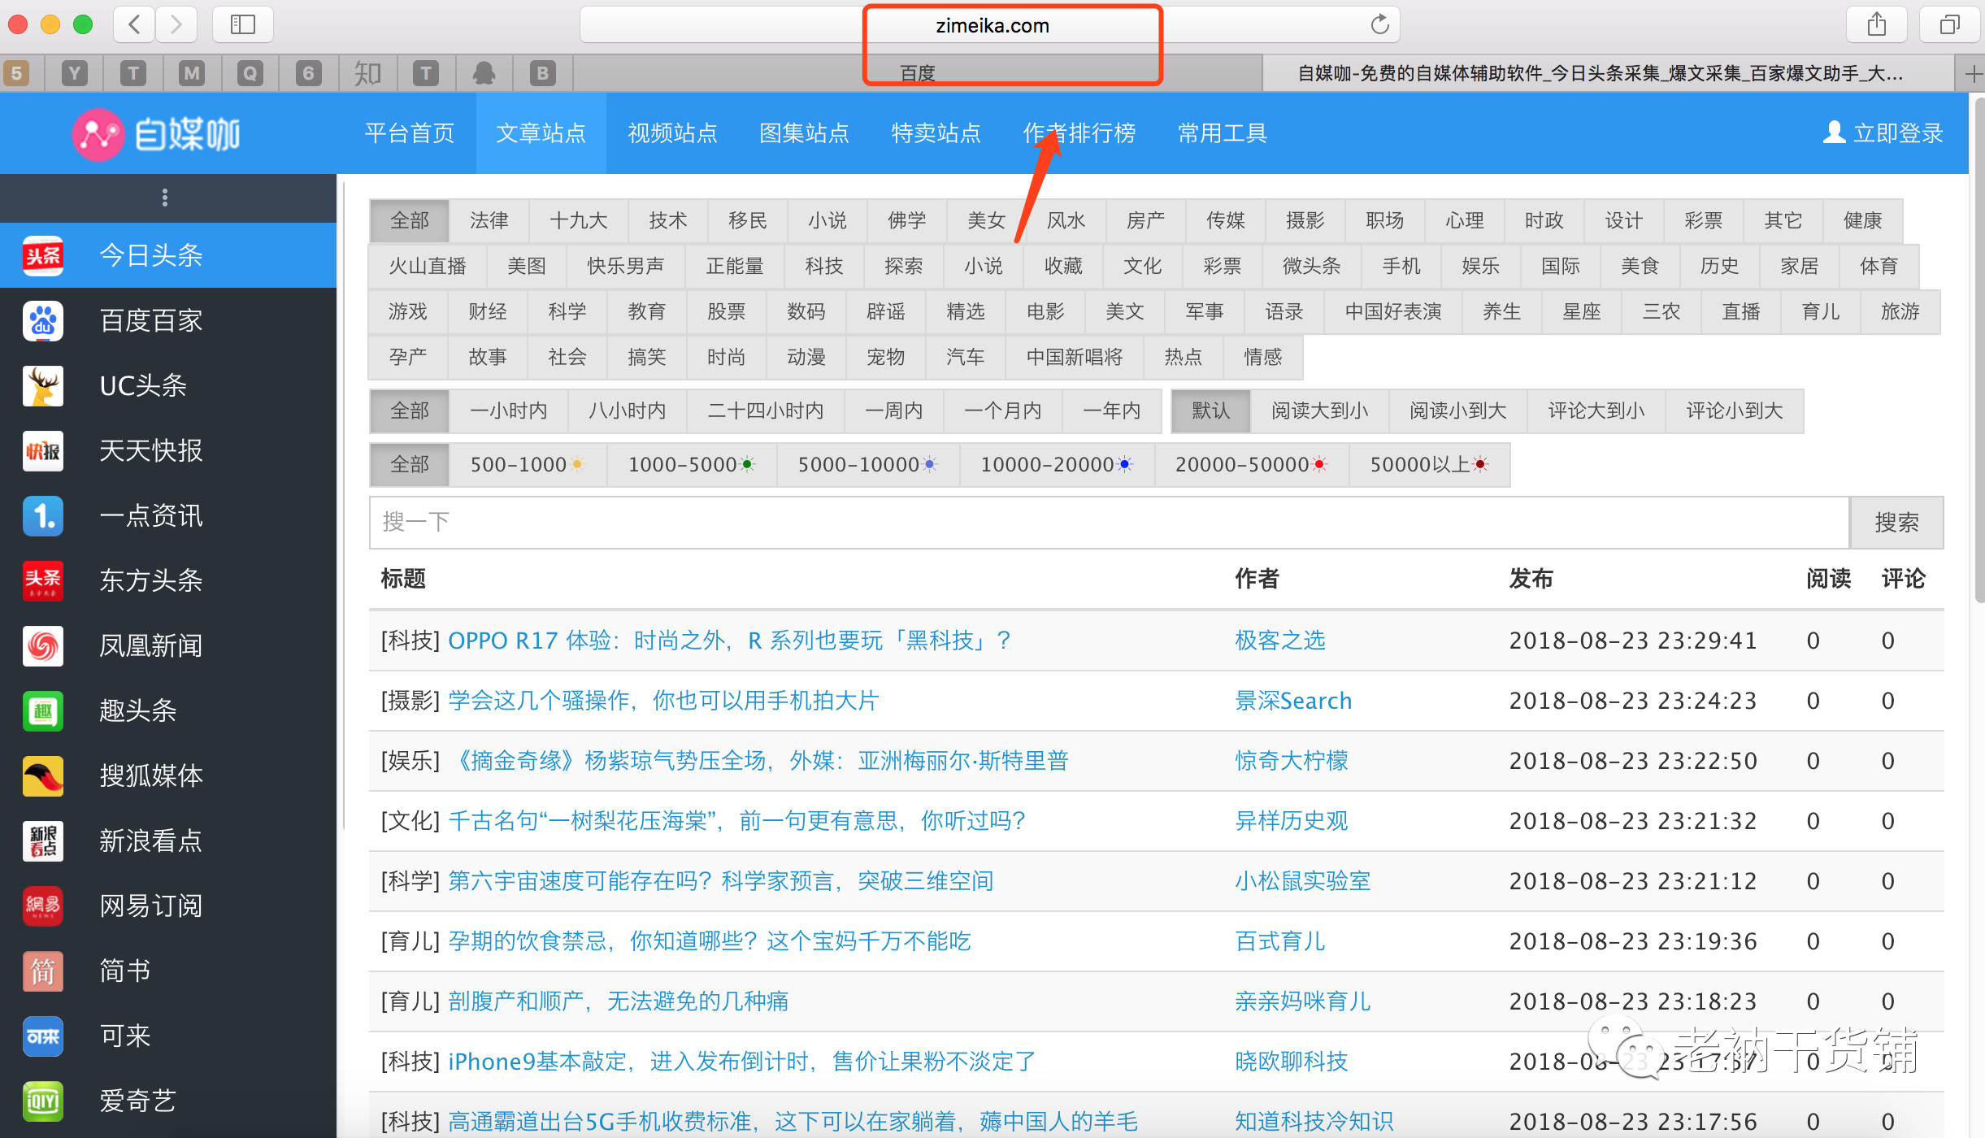
Task: Sort by 阅读大到小
Action: click(1320, 410)
